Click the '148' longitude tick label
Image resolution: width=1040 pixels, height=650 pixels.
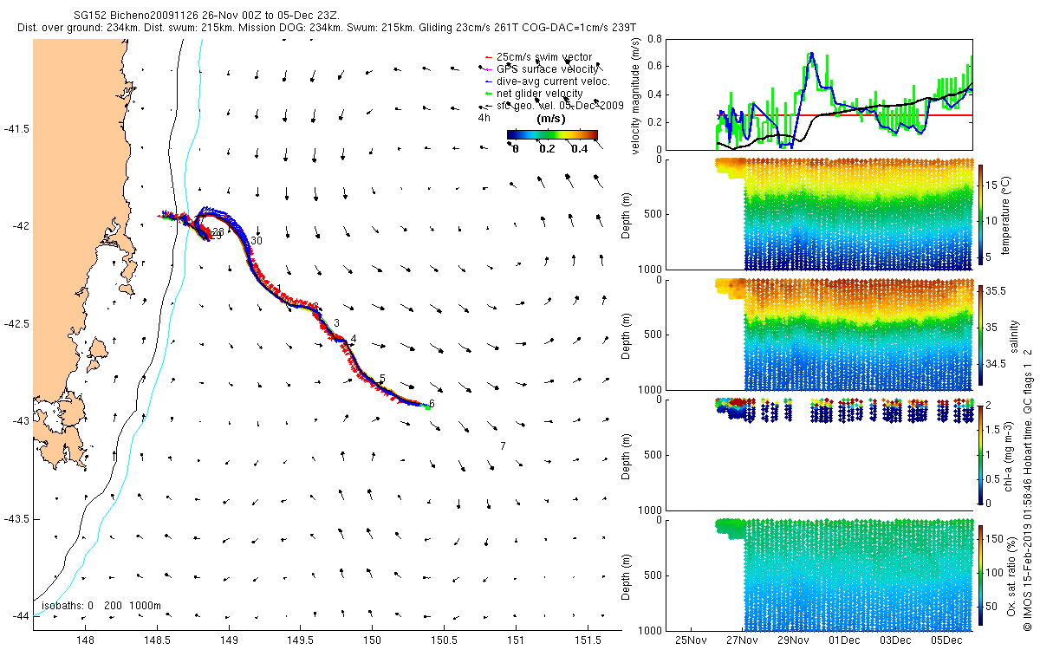[x=85, y=640]
